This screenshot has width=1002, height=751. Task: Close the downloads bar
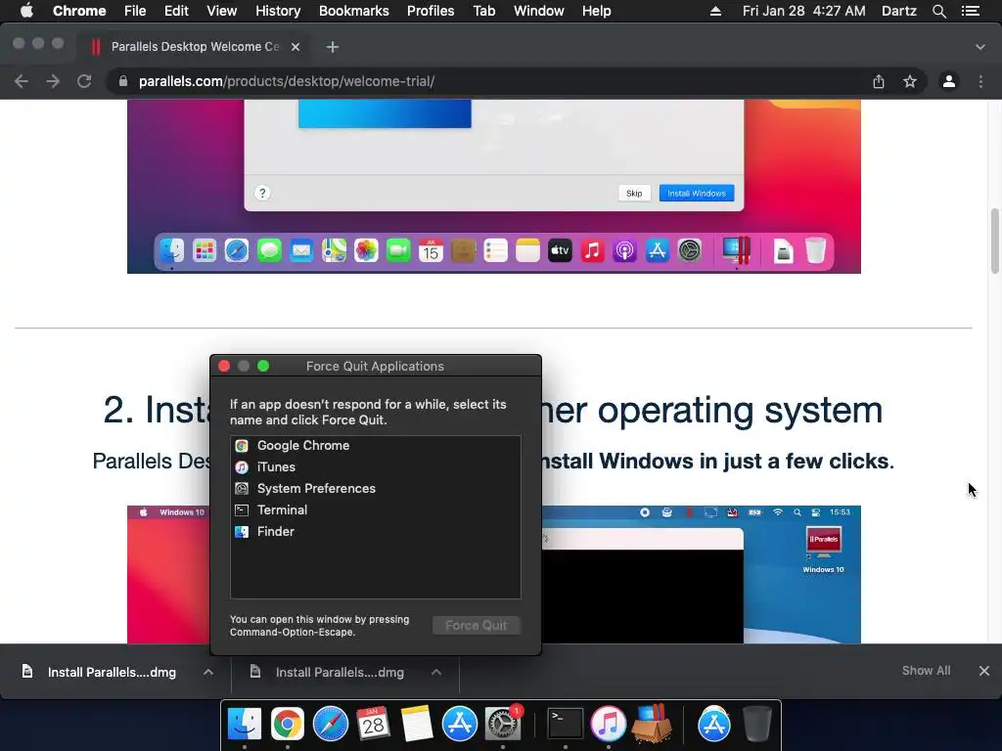click(984, 671)
